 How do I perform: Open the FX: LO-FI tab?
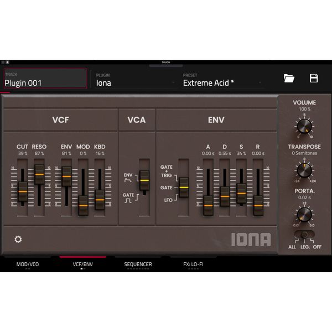tap(193, 264)
